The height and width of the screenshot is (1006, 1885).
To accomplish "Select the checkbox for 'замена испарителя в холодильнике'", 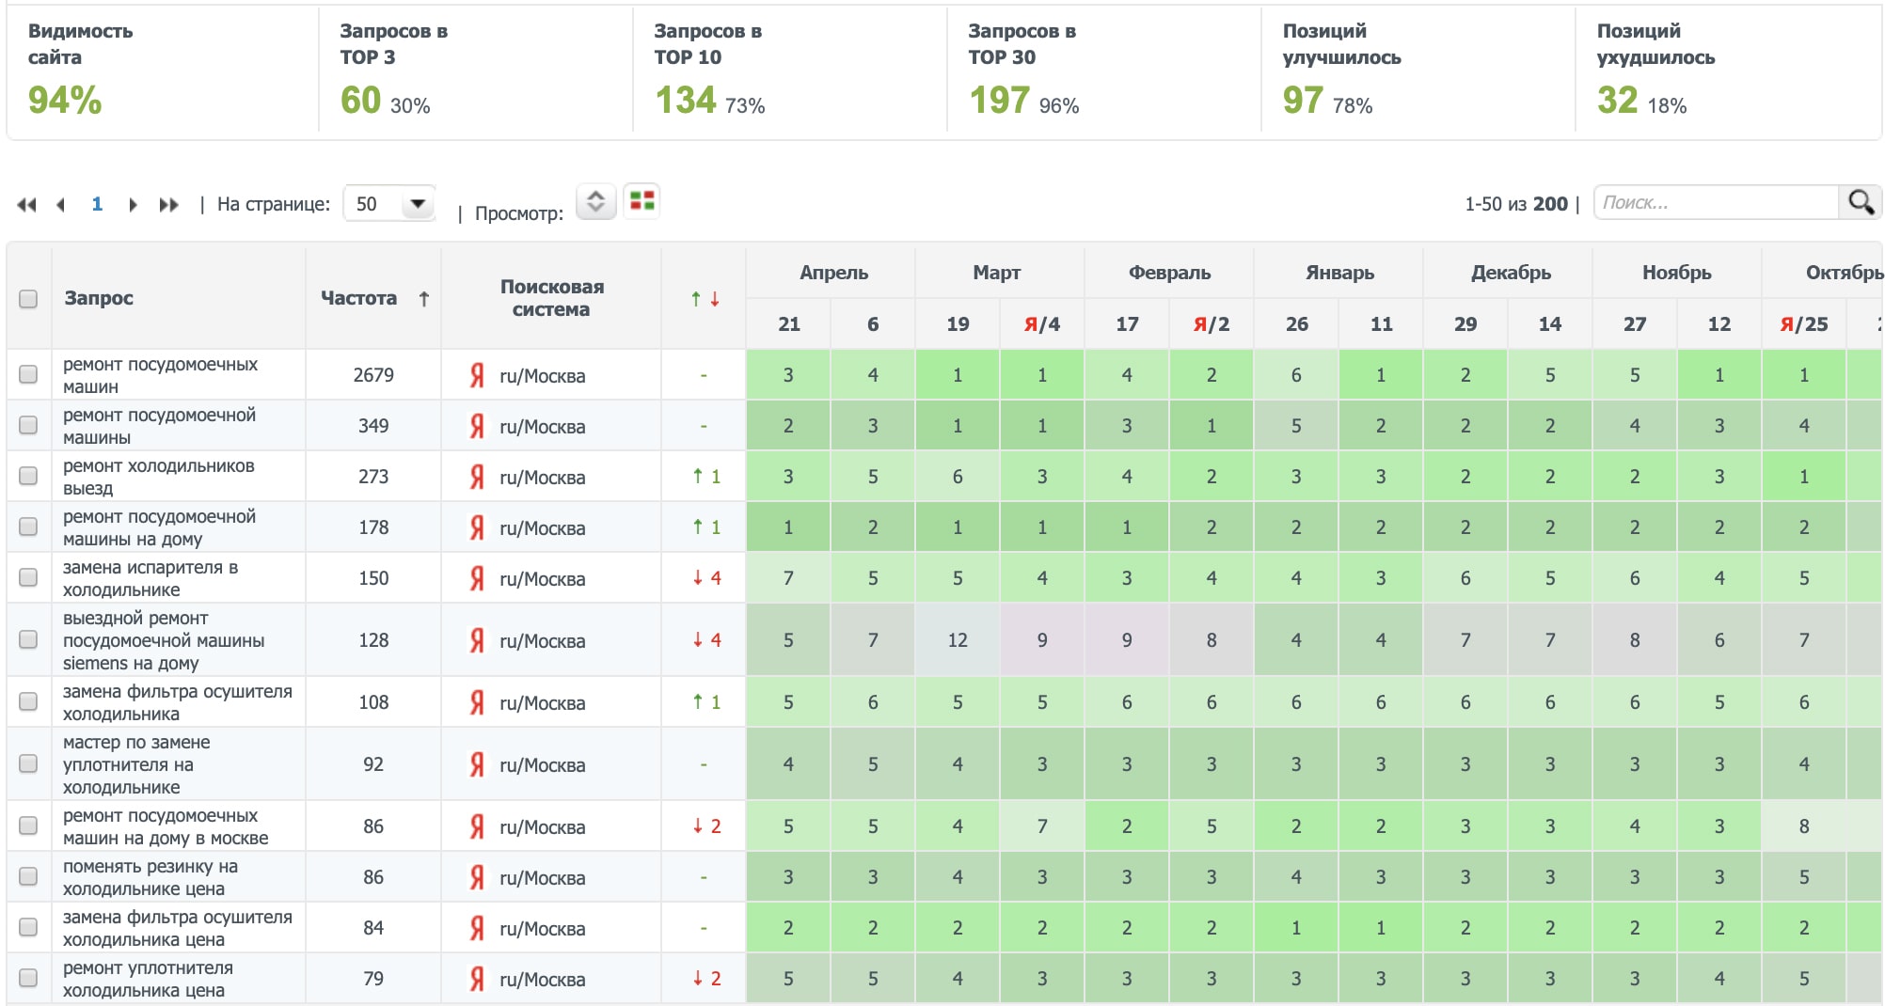I will [28, 577].
